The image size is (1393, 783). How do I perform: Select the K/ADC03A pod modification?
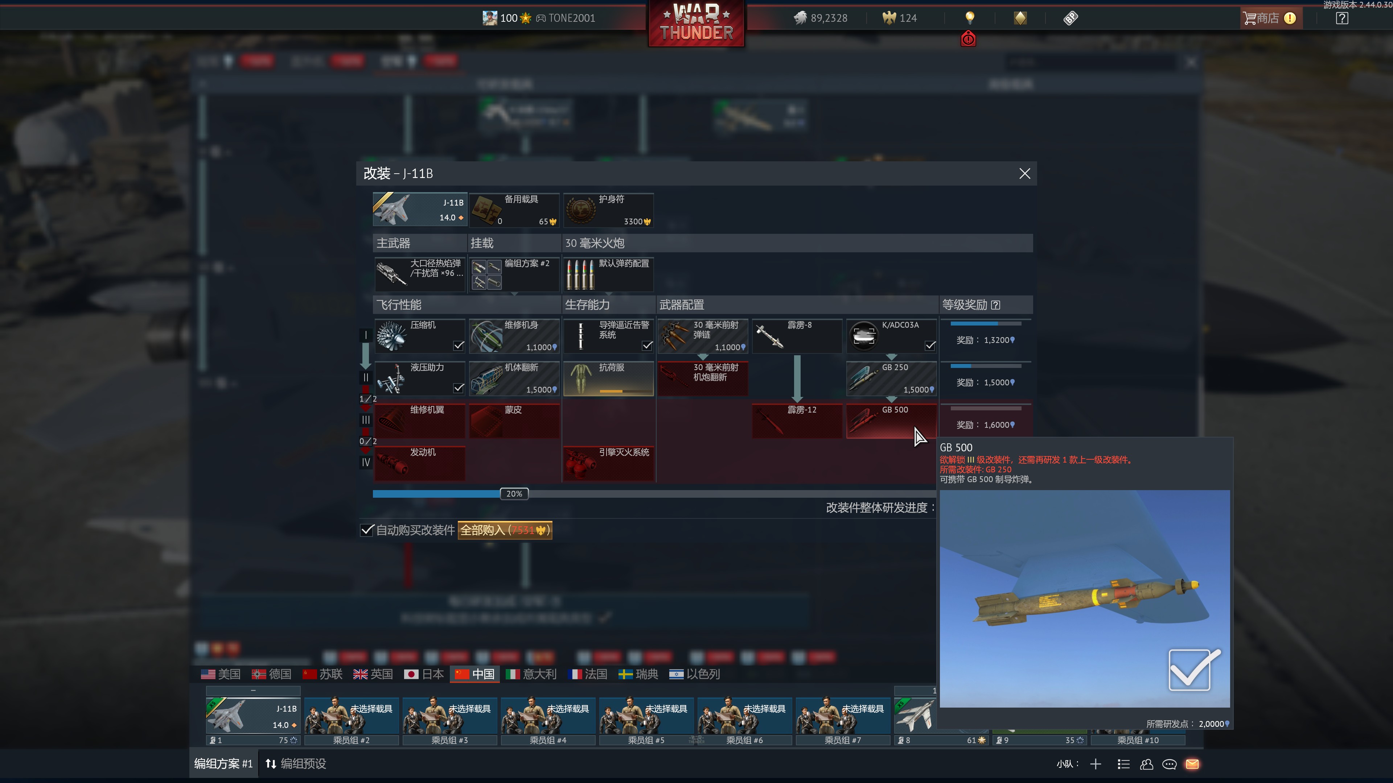tap(891, 336)
